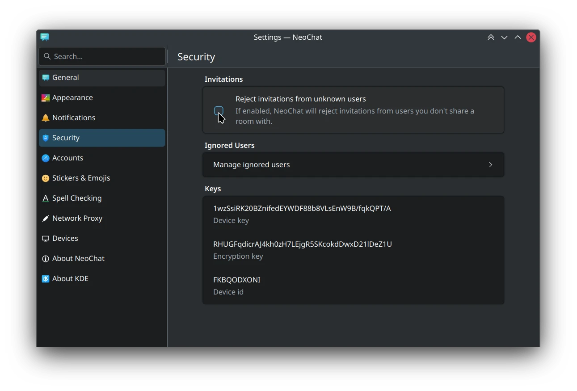Maximize the Settings window
Image resolution: width=577 pixels, height=391 pixels.
(518, 38)
